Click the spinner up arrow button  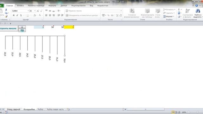click(22, 27)
